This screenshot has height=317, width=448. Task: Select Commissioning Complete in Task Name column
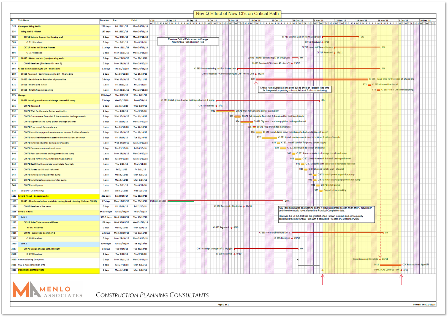click(31, 260)
